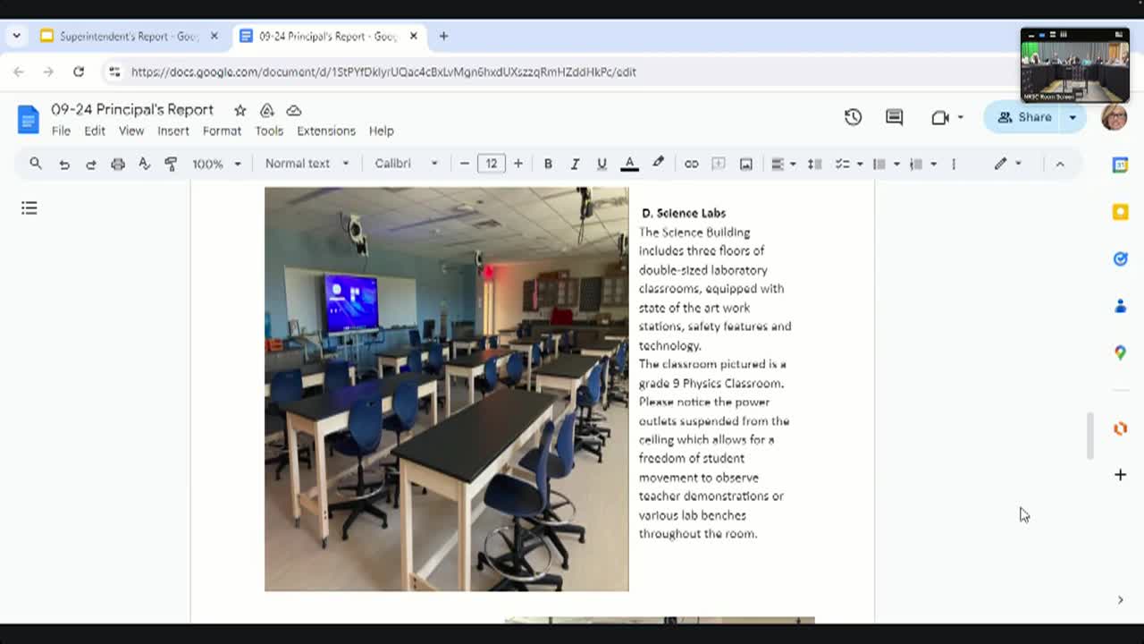
Task: Open the Google Docs home icon
Action: 29,119
